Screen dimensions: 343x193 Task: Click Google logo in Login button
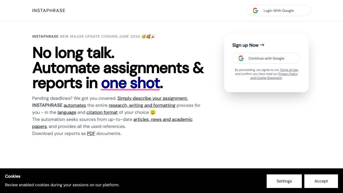click(x=255, y=11)
